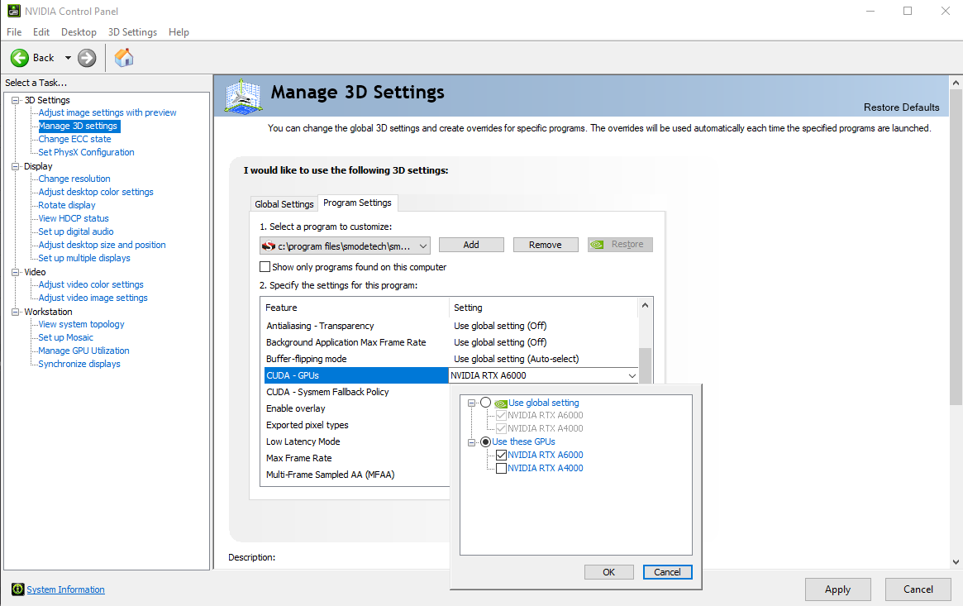
Task: Click the Remove program button
Action: click(546, 245)
